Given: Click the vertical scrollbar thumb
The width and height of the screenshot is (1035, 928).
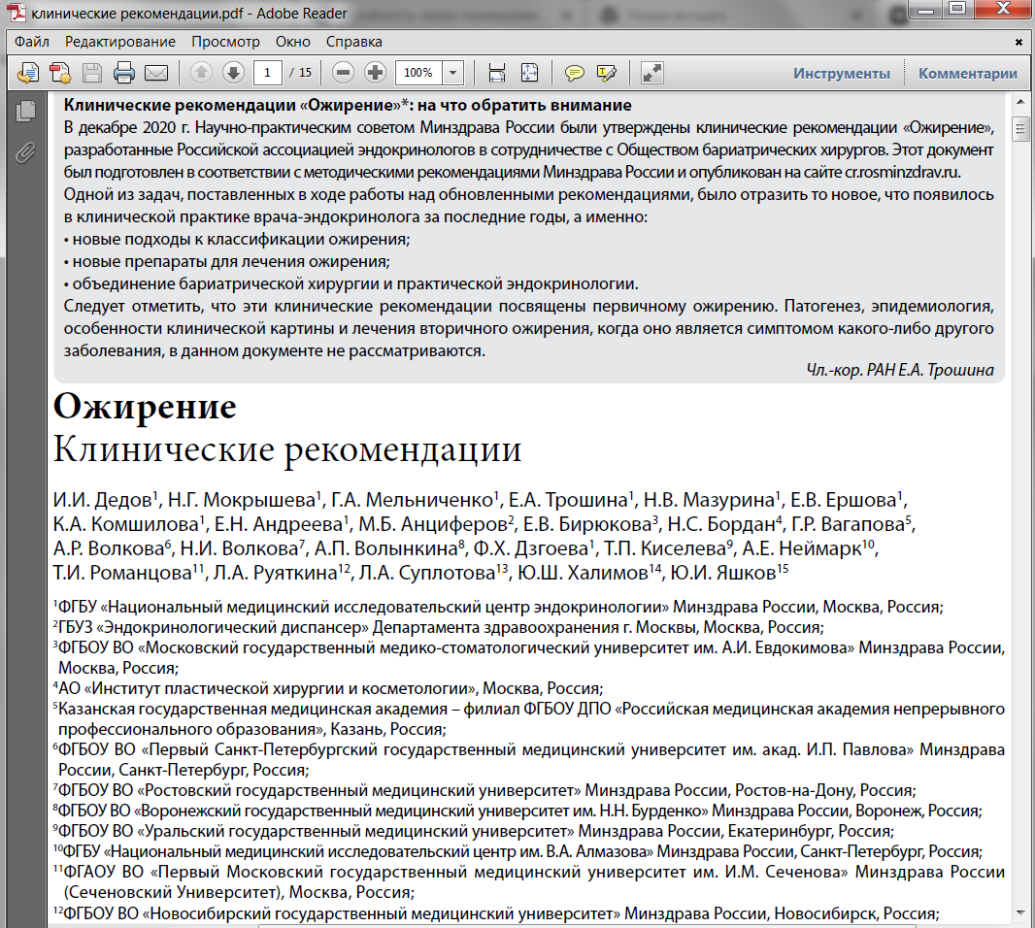Looking at the screenshot, I should coord(1020,128).
